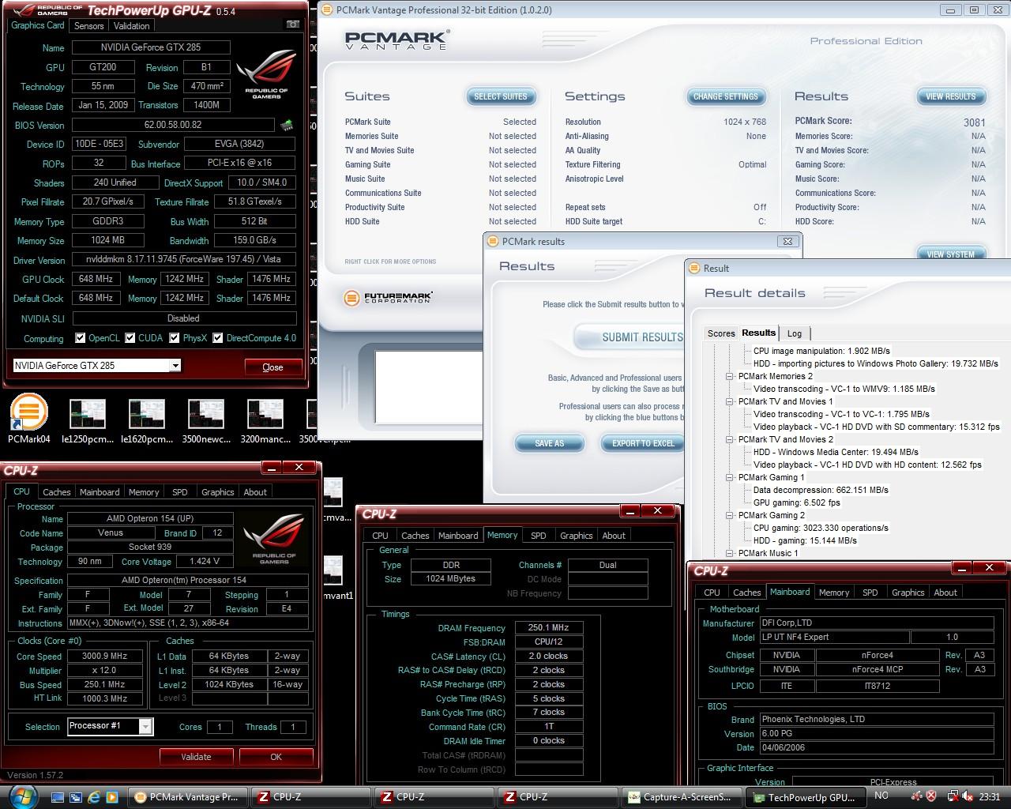This screenshot has height=809, width=1011.
Task: Open the 3200manc desktop file
Action: pyautogui.click(x=265, y=422)
